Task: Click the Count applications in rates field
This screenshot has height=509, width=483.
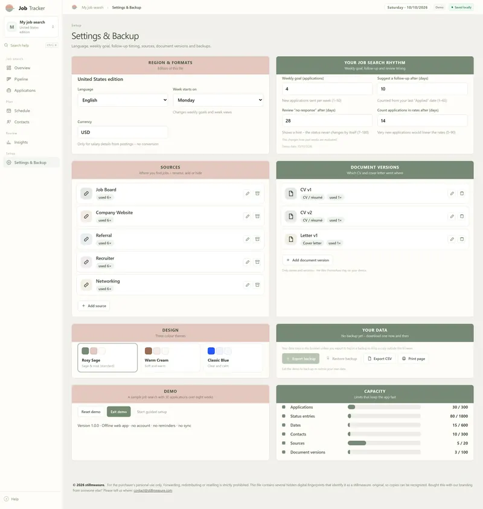Action: tap(422, 120)
